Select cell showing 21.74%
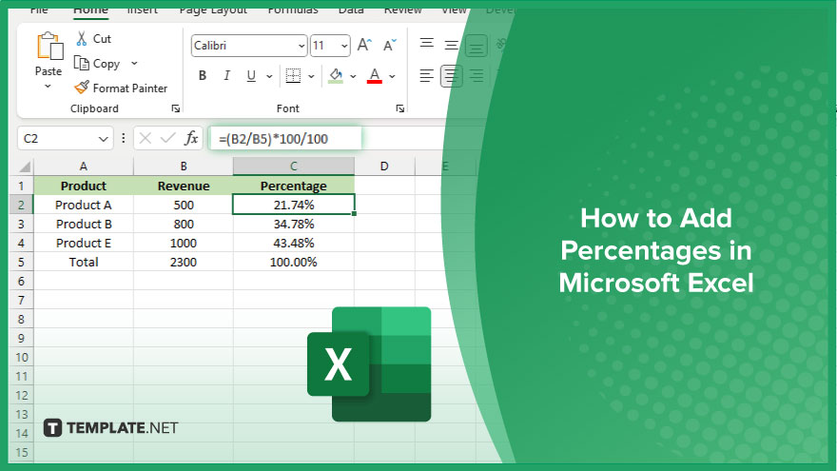The height and width of the screenshot is (471, 837). click(x=294, y=206)
